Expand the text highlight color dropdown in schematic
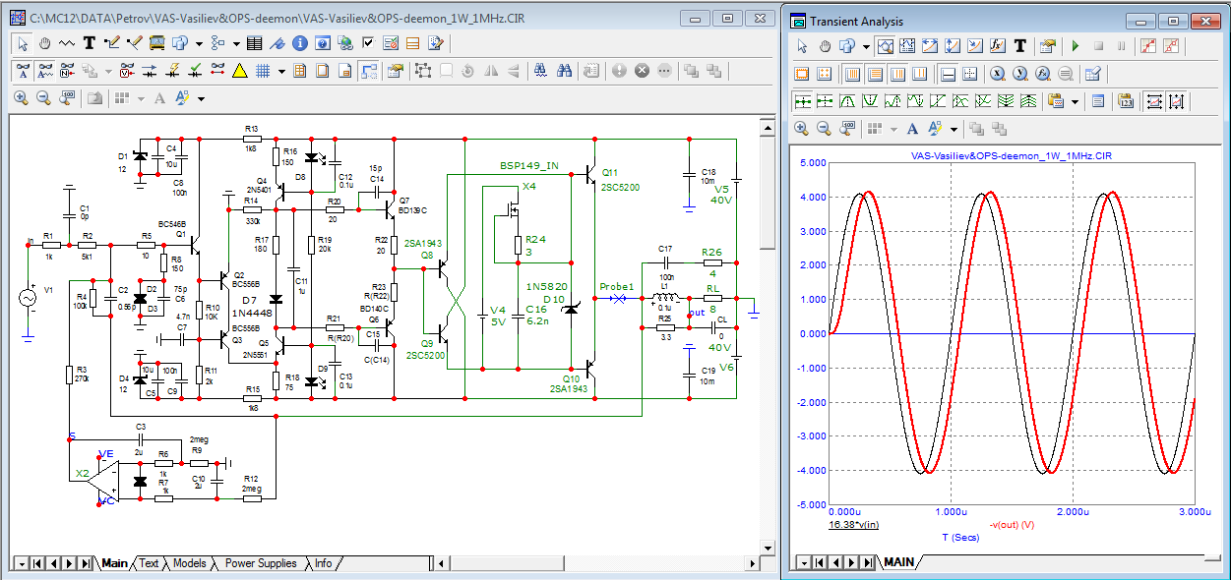The width and height of the screenshot is (1231, 580). pos(201,98)
